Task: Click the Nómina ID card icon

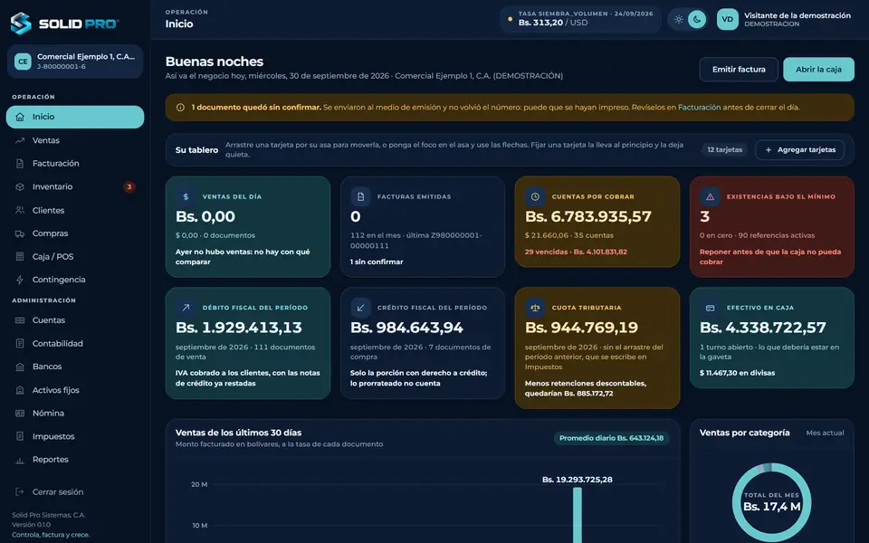Action: 20,414
